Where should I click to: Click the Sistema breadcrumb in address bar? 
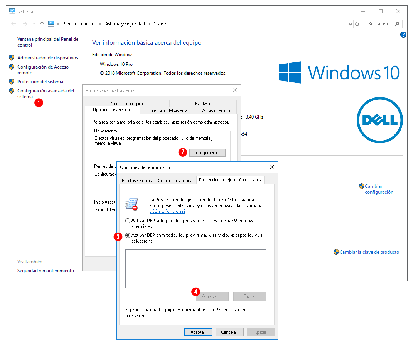pos(162,24)
